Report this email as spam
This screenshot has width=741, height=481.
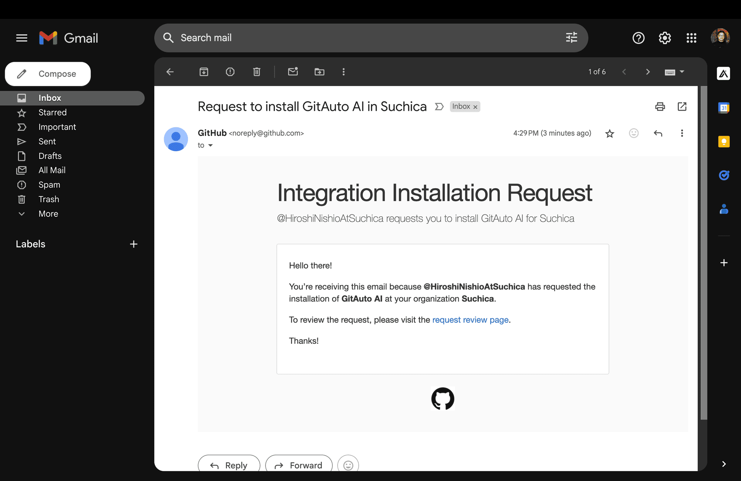coord(230,72)
